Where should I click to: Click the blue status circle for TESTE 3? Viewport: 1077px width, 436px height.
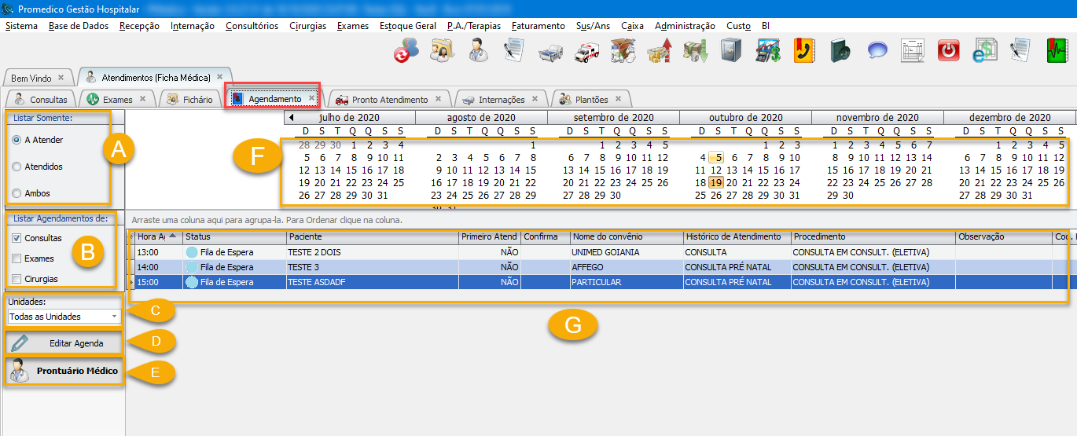192,267
